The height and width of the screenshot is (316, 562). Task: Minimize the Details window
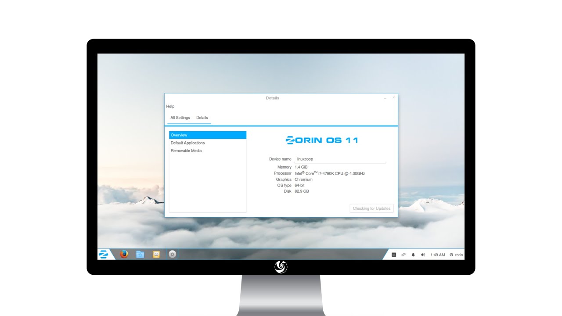coord(385,98)
